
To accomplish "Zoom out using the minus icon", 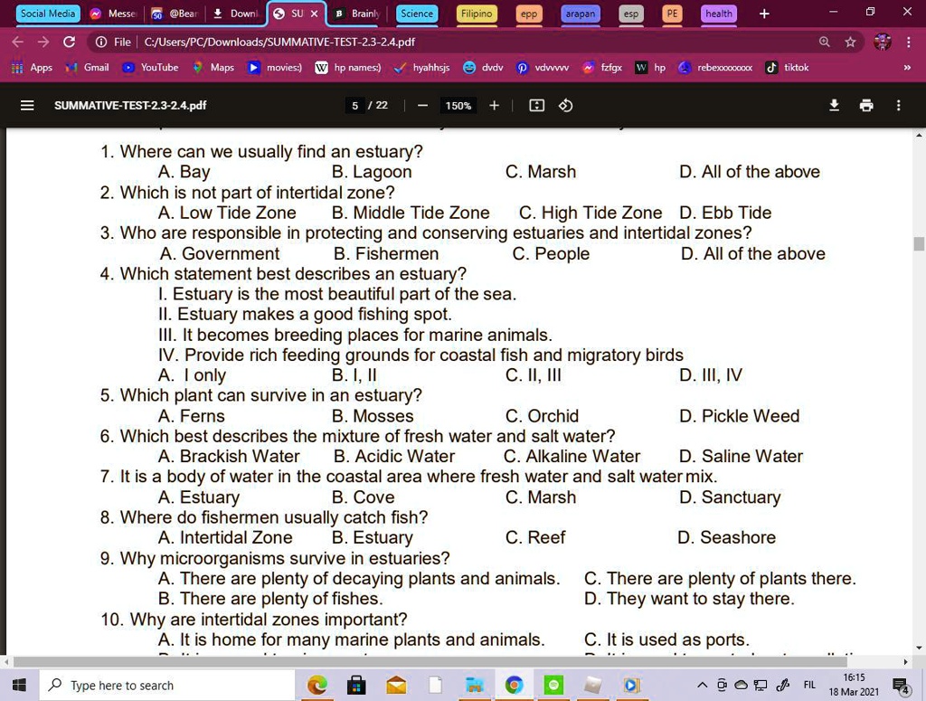I will [x=421, y=106].
